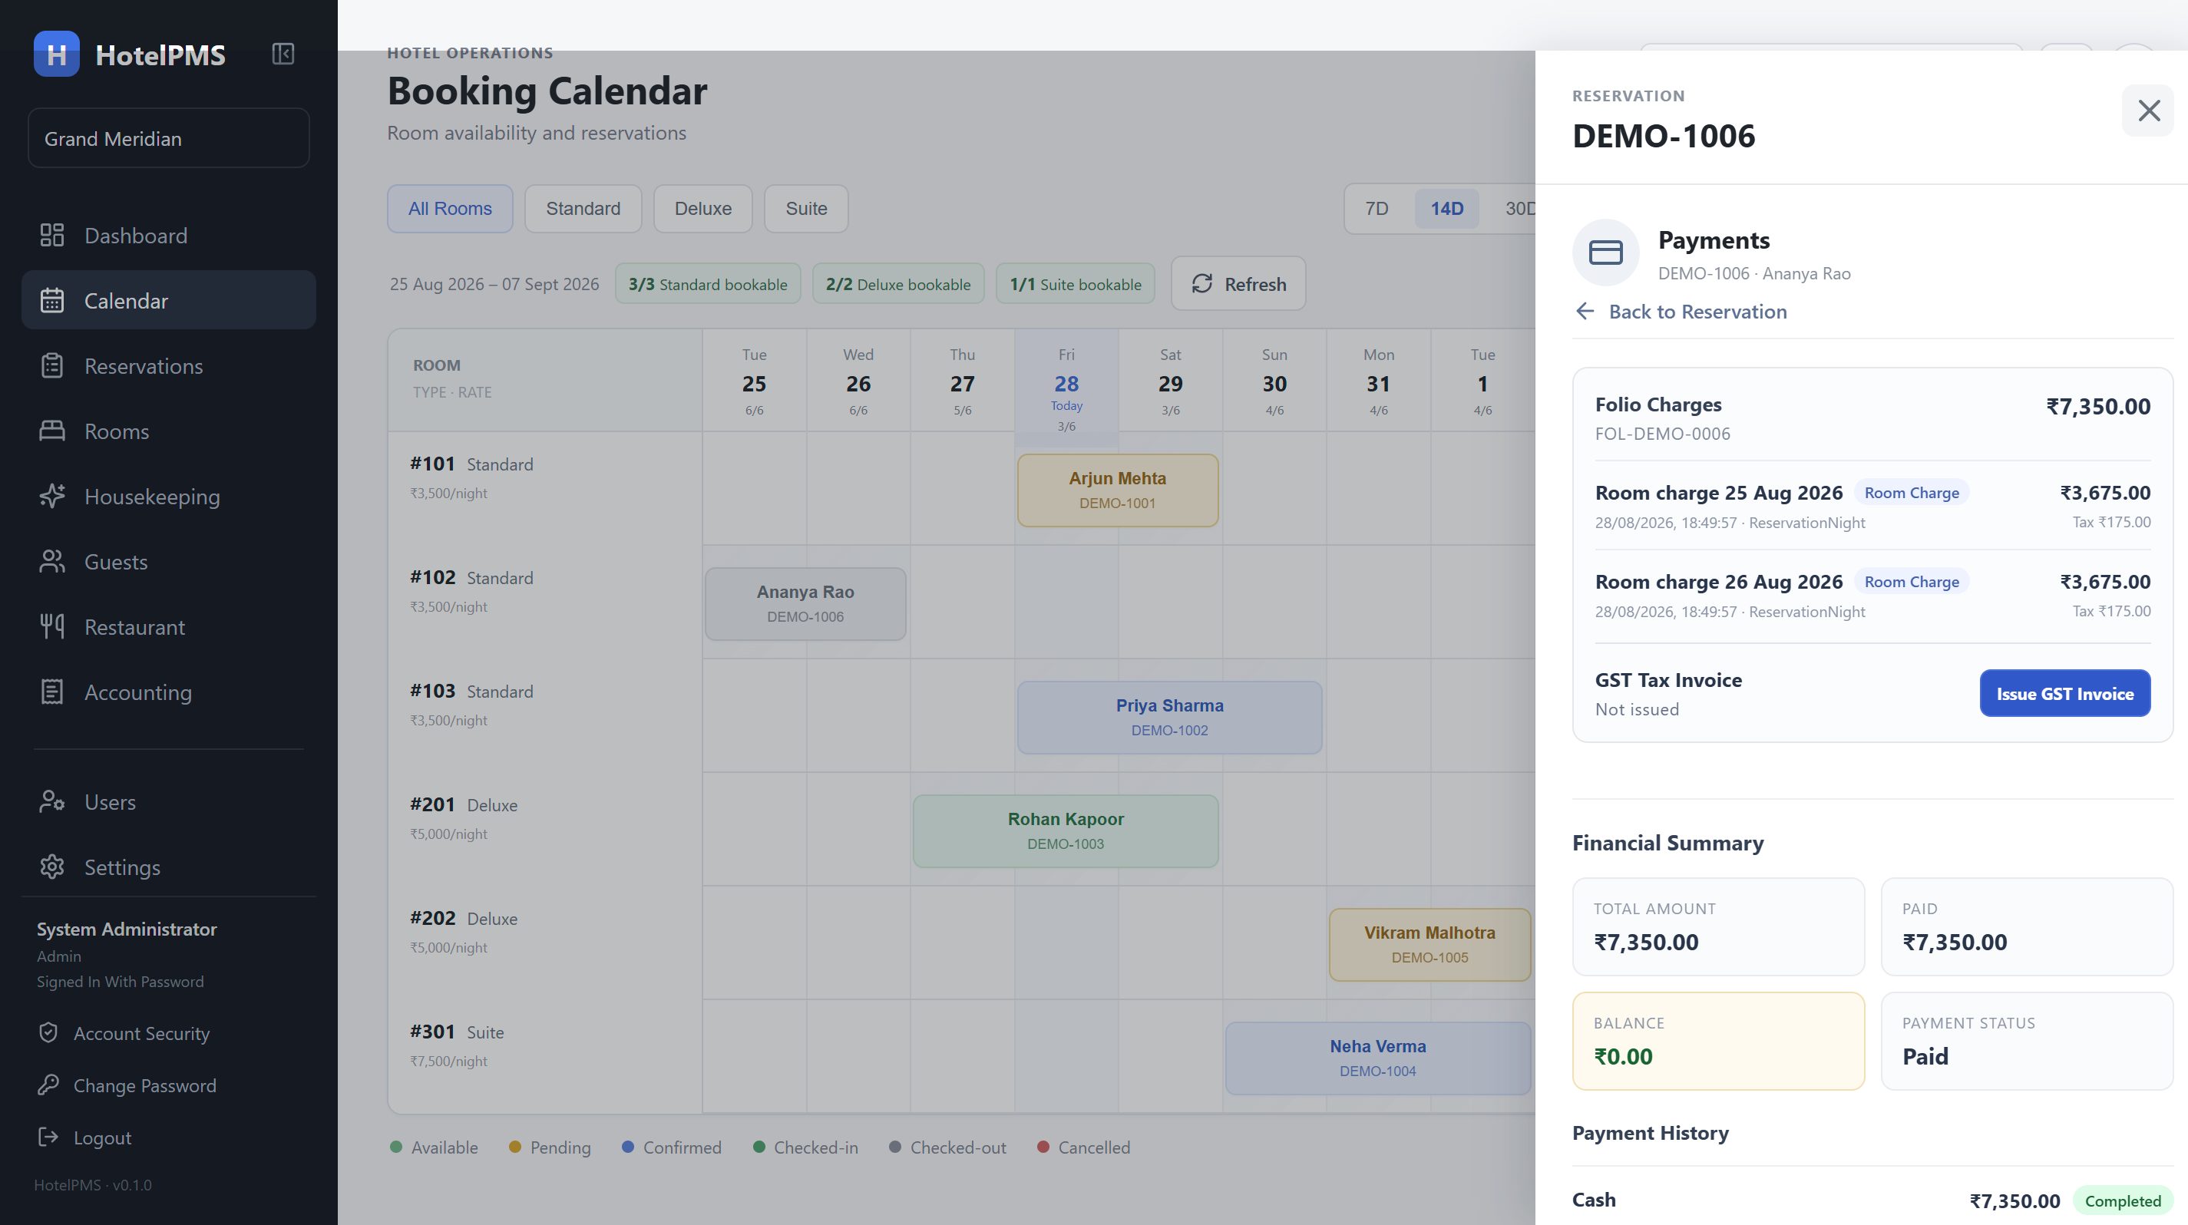Open Ananya Rao DEMO-1006 booking block

805,603
